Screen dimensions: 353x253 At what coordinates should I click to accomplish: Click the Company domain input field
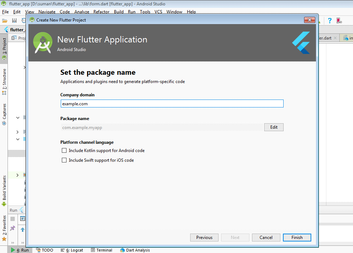click(x=172, y=103)
